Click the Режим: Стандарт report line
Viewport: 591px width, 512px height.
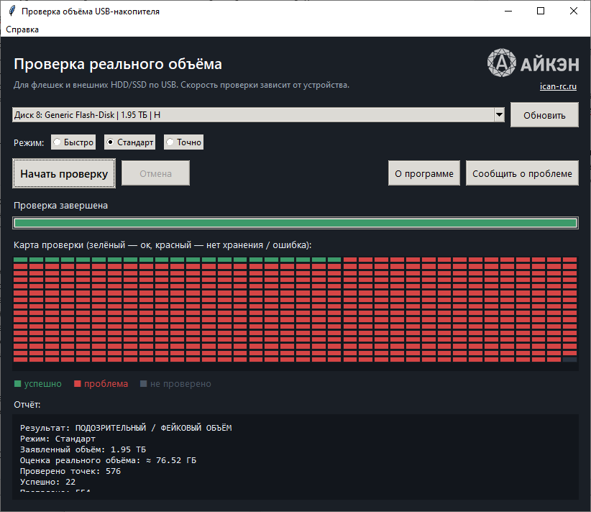pos(58,439)
